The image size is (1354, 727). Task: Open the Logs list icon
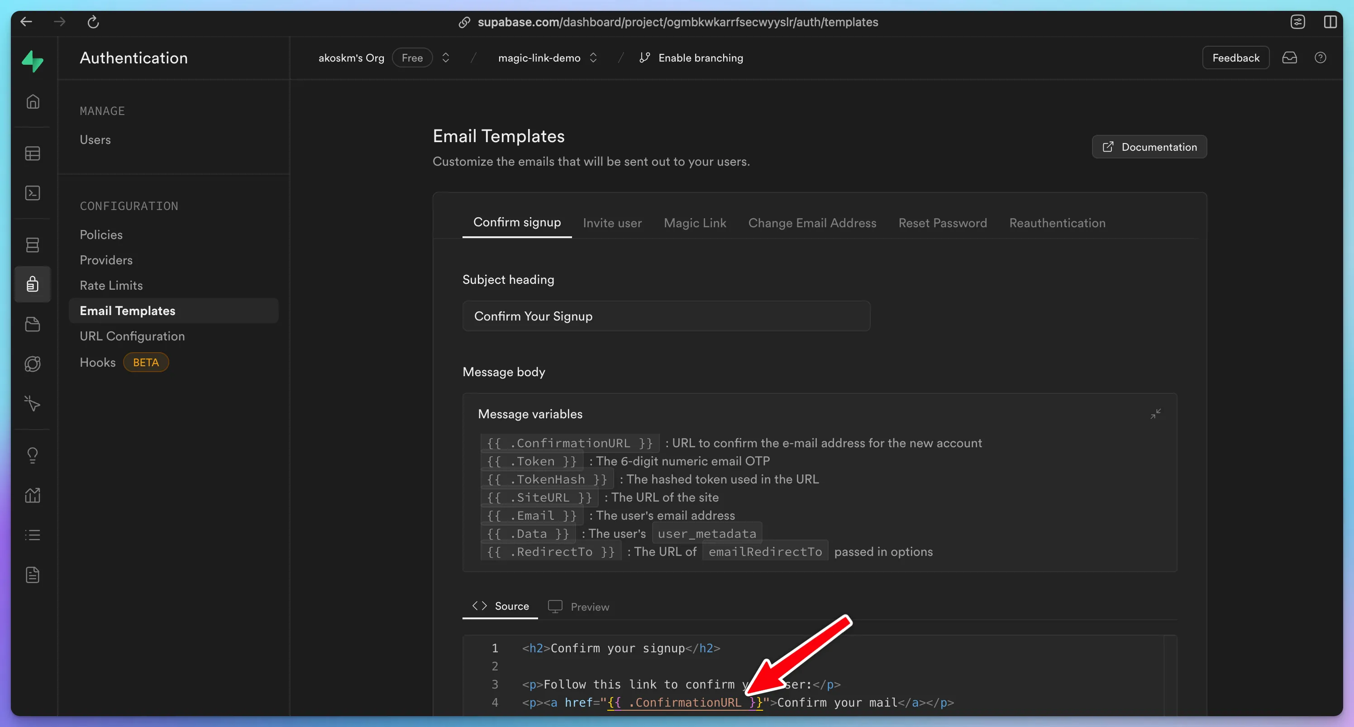pyautogui.click(x=33, y=535)
